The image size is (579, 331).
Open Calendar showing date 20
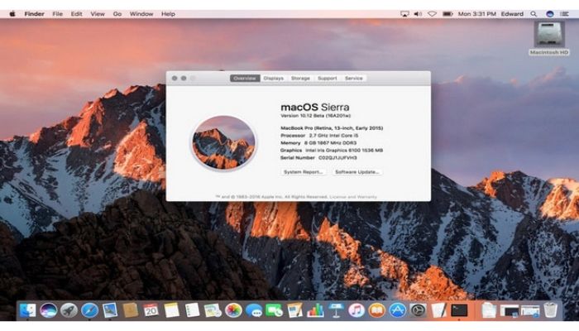pyautogui.click(x=151, y=310)
